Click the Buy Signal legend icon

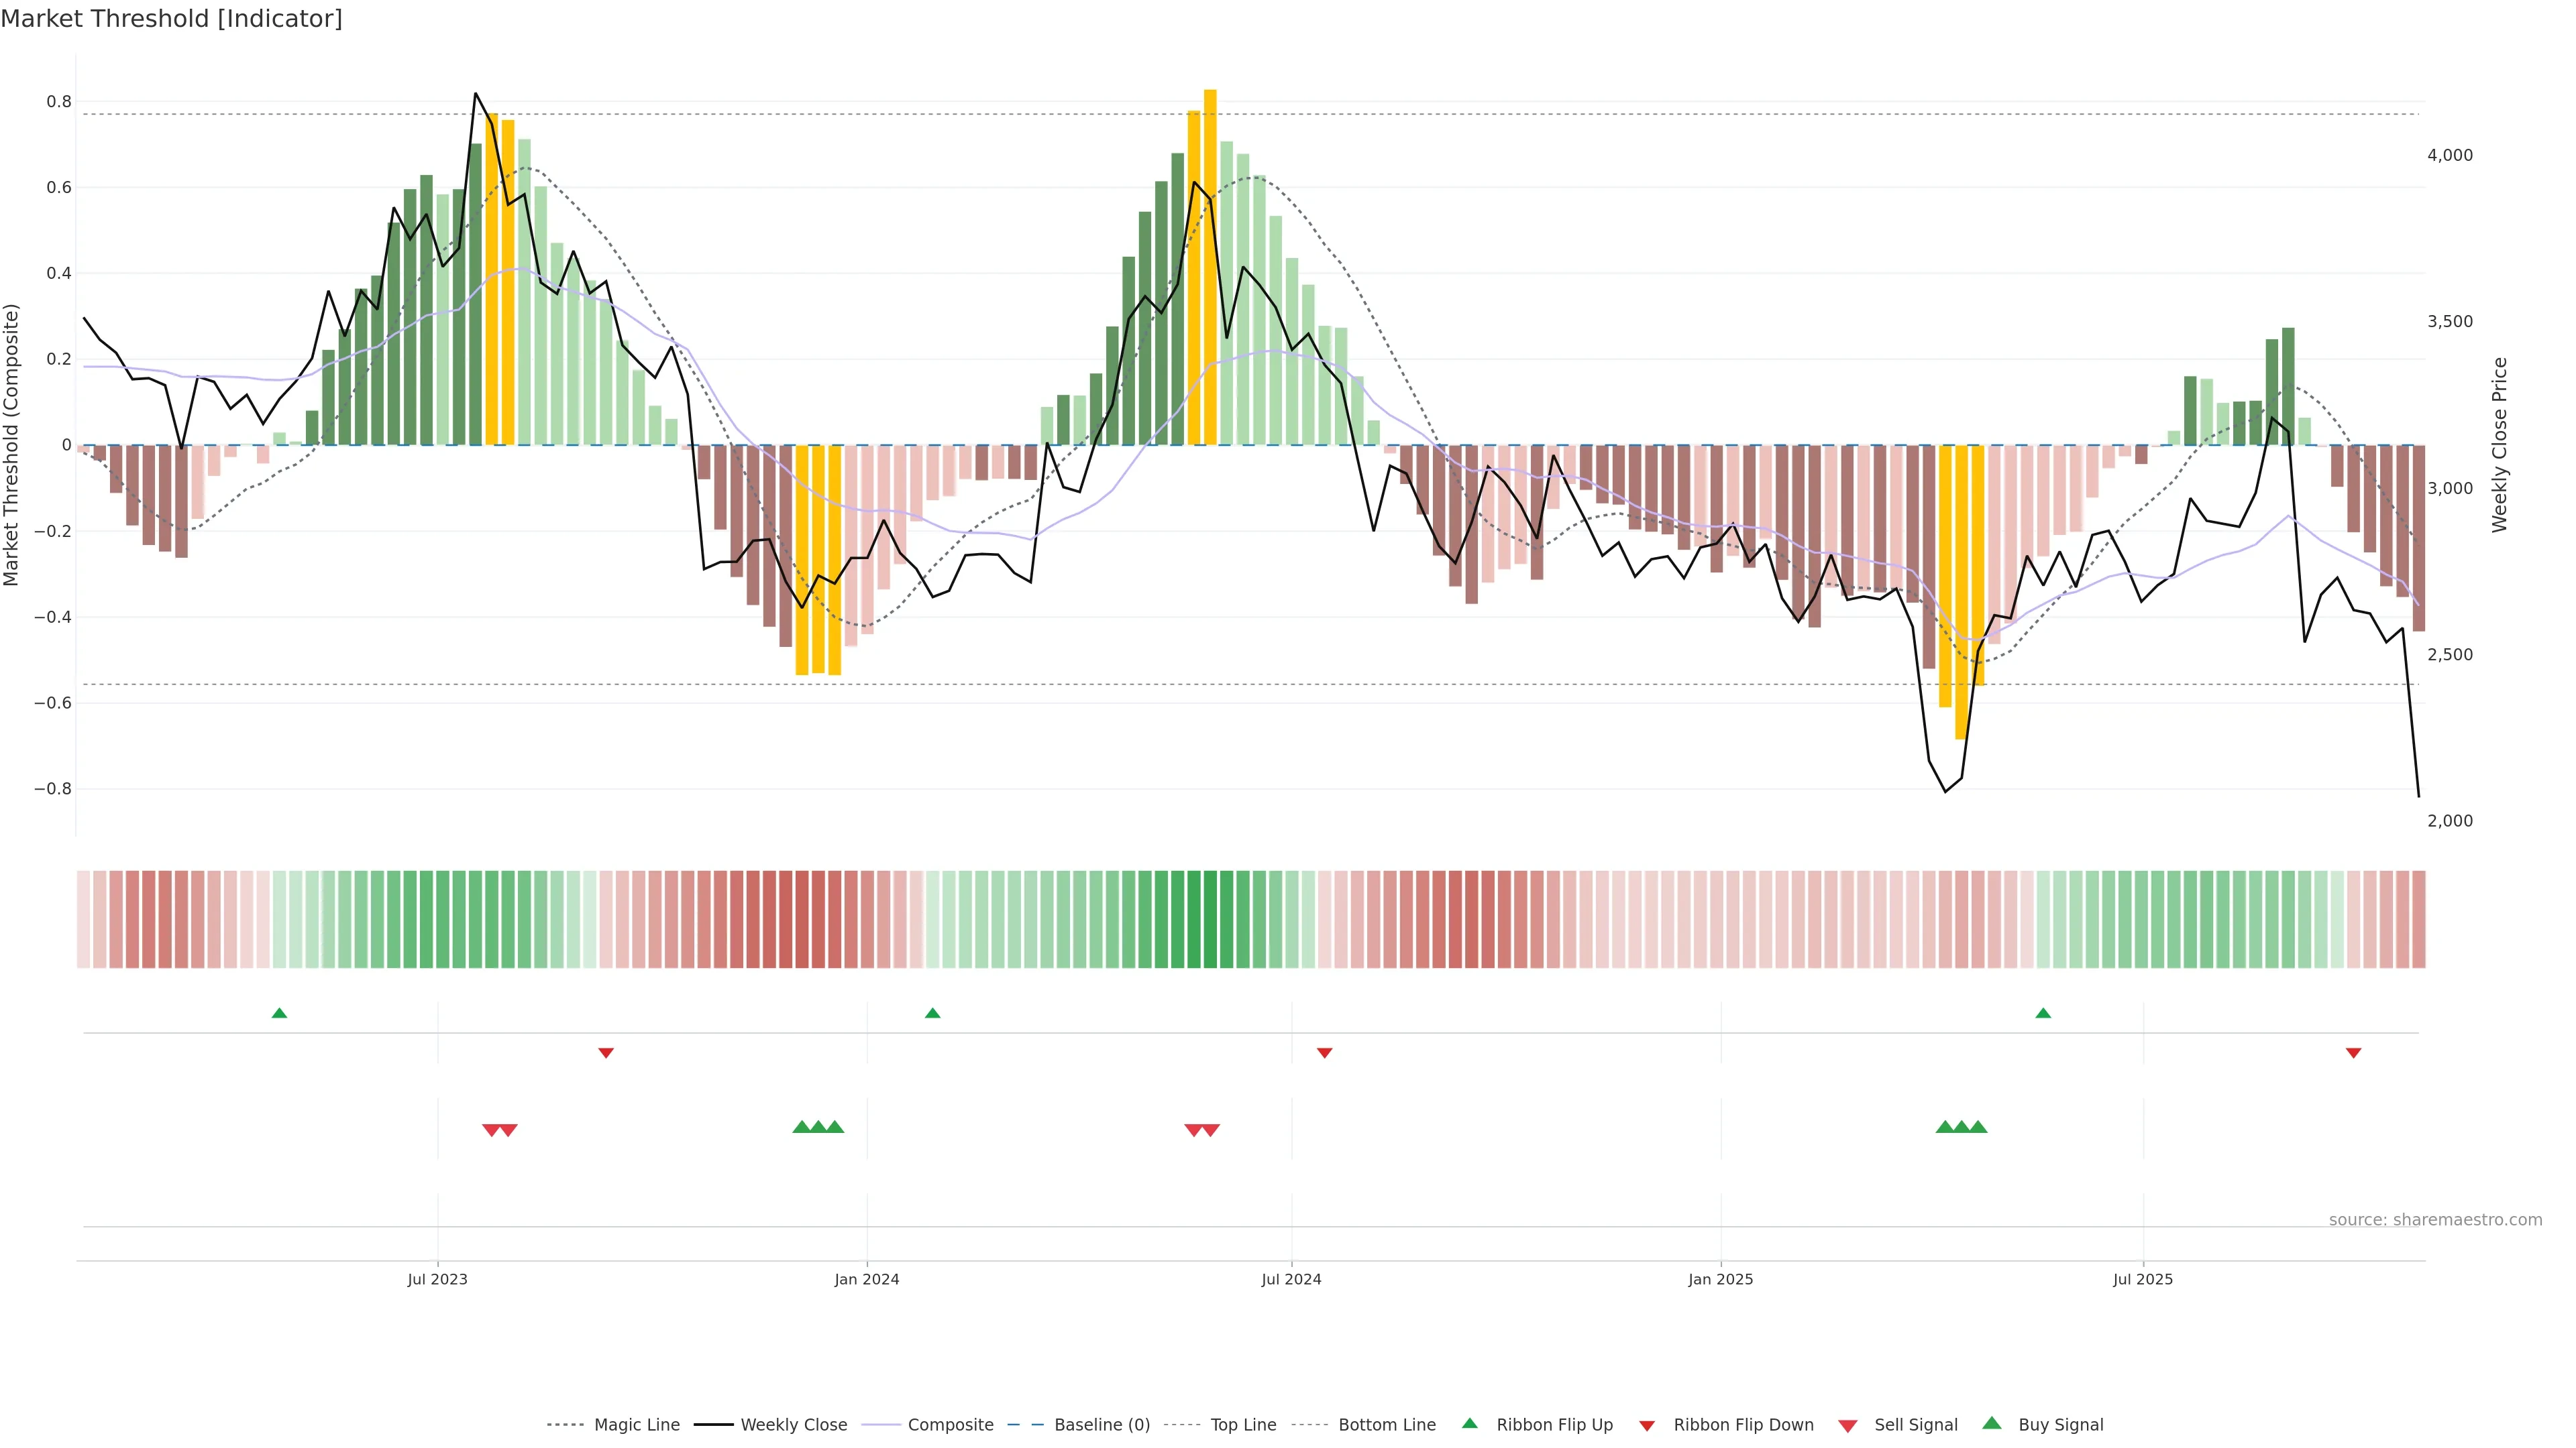pos(1991,1423)
